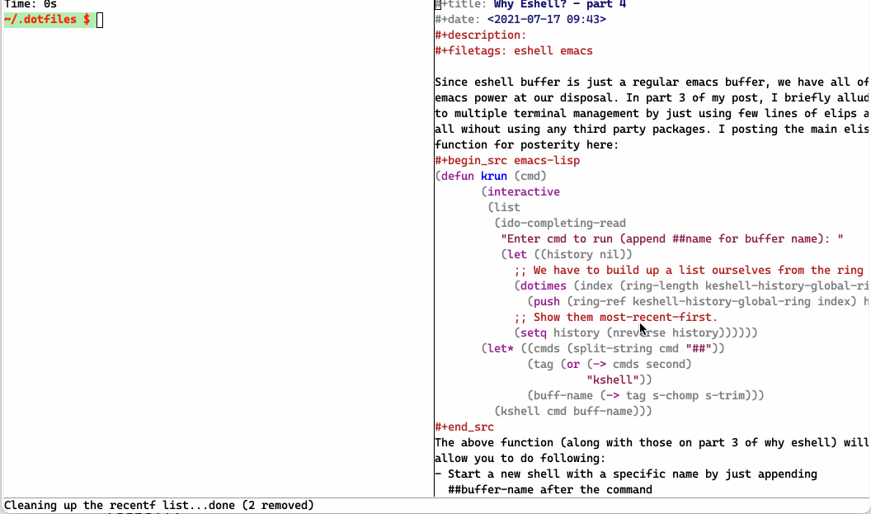871x514 pixels.
Task: Click the '(setq history' line
Action: point(635,332)
